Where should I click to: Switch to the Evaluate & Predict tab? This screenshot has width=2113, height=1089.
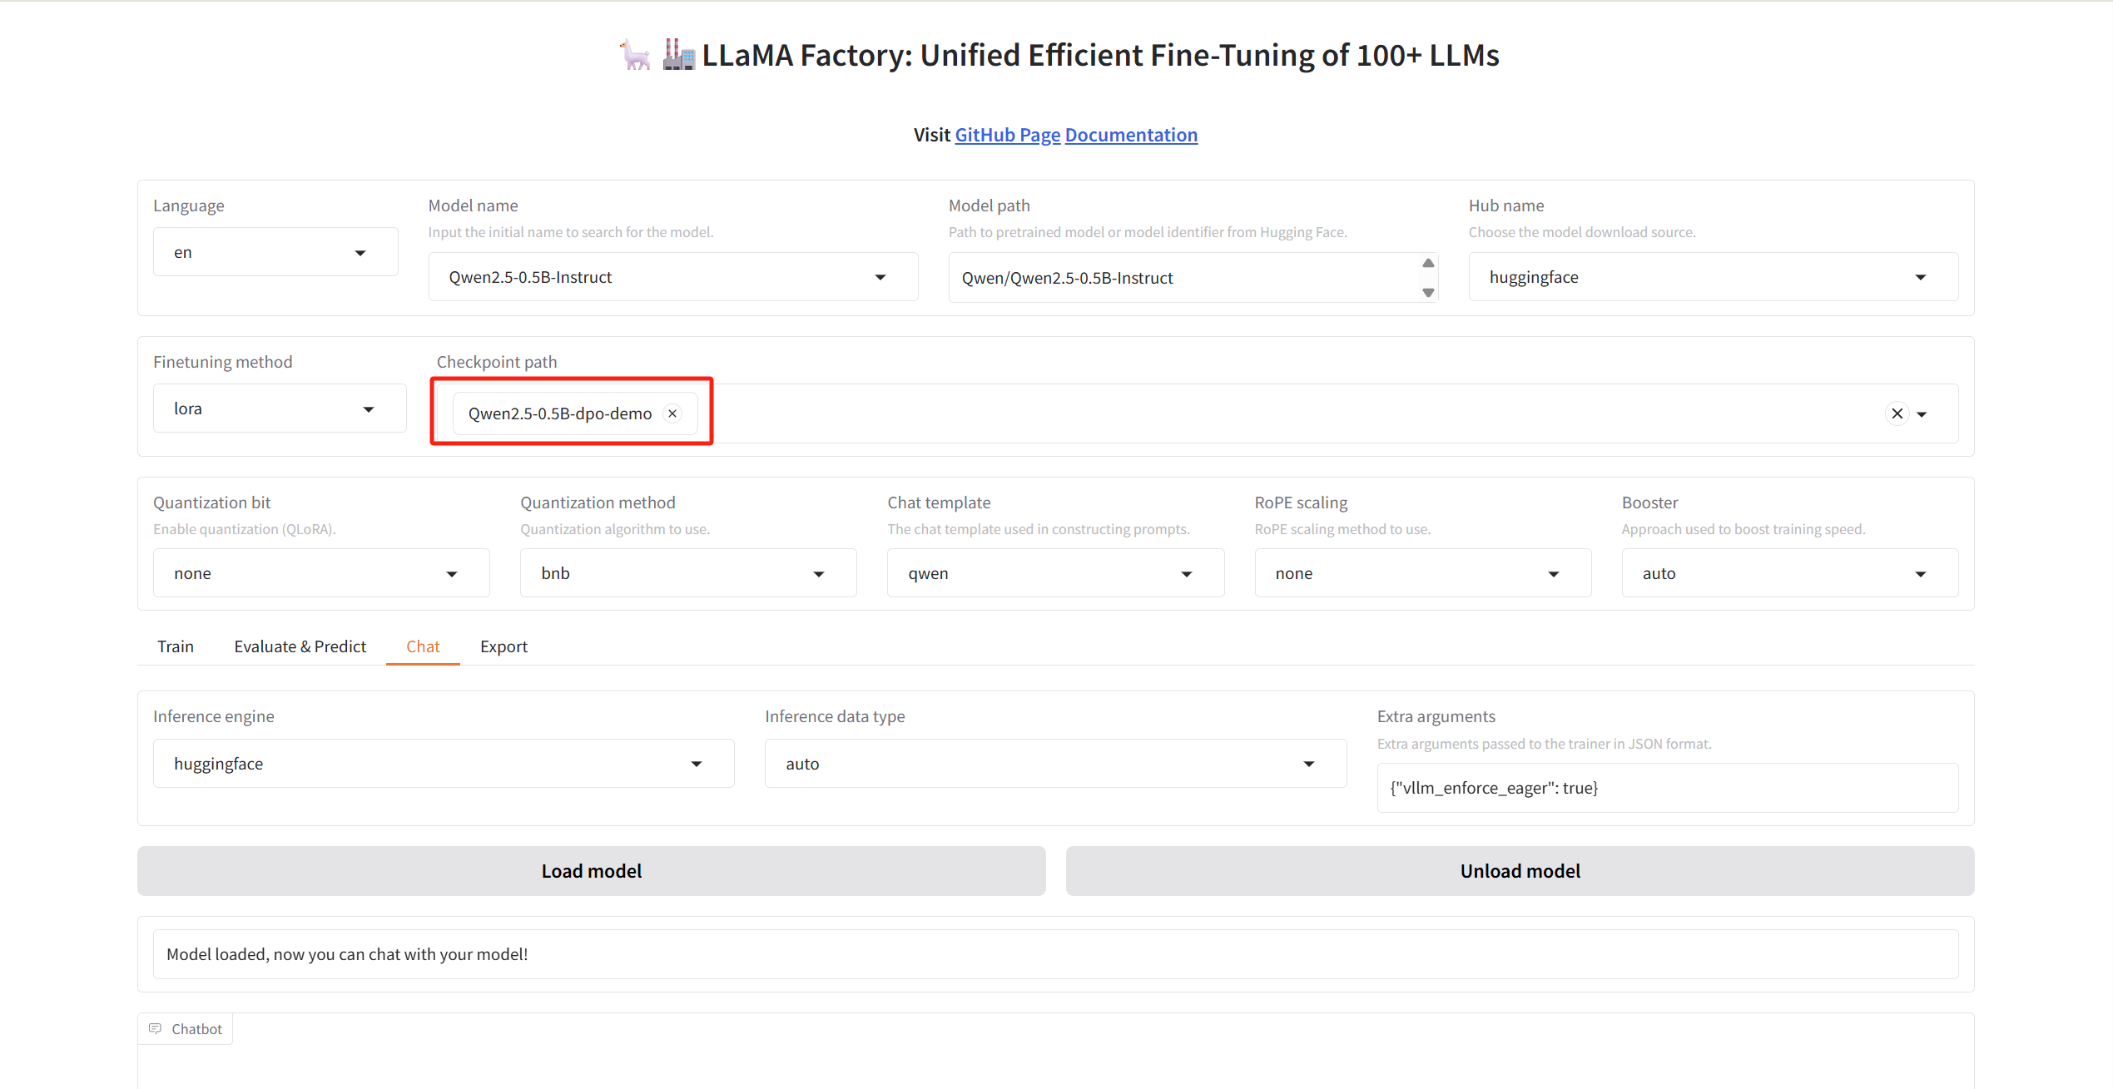point(300,646)
